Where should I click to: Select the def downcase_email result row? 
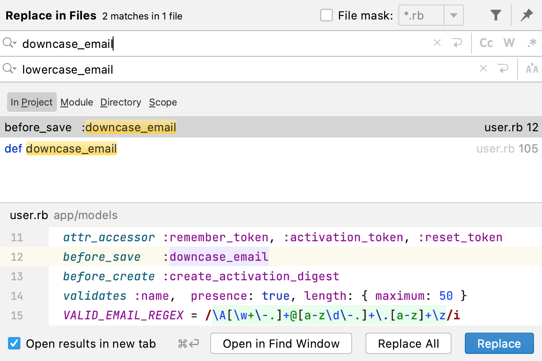pyautogui.click(x=177, y=149)
